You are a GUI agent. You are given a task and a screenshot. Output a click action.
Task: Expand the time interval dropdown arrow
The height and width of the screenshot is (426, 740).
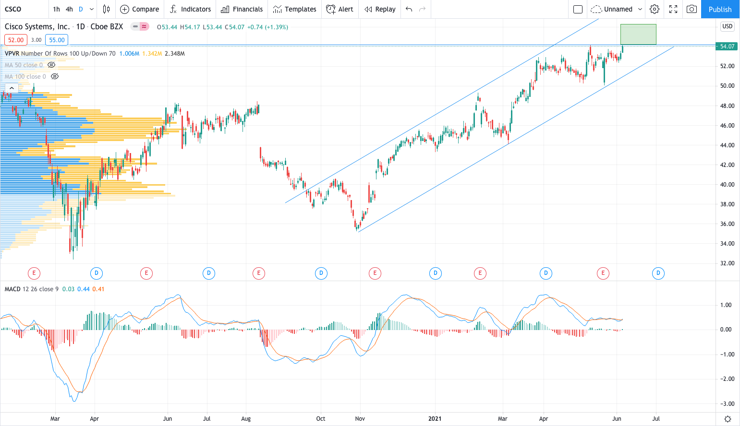coord(92,9)
